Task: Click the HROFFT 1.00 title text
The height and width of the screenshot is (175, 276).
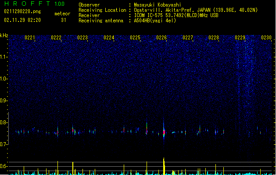Action: tap(35, 3)
